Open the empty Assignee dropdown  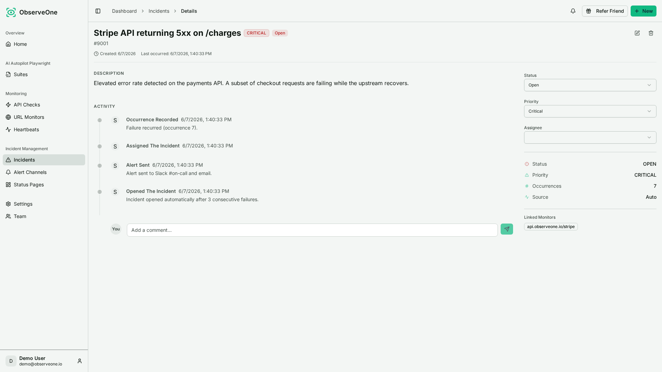[590, 137]
